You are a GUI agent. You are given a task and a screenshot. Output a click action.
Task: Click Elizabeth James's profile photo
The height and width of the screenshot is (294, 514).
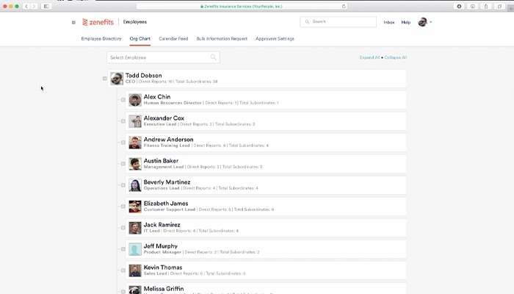click(134, 207)
